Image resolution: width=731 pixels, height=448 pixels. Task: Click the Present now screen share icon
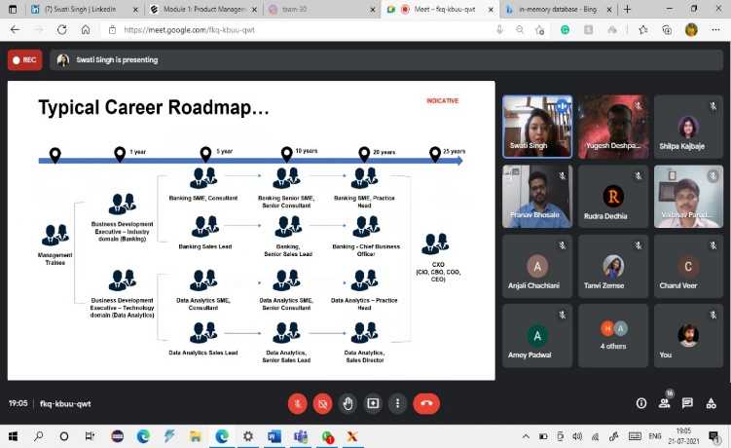(373, 403)
